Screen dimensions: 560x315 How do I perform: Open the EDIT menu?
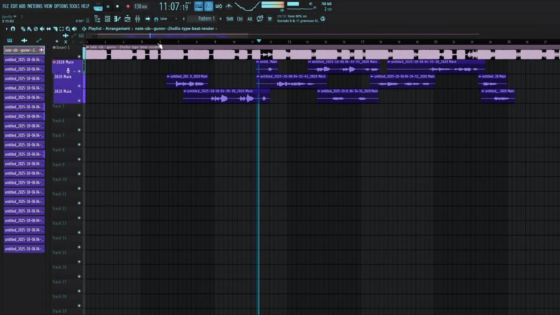point(14,6)
